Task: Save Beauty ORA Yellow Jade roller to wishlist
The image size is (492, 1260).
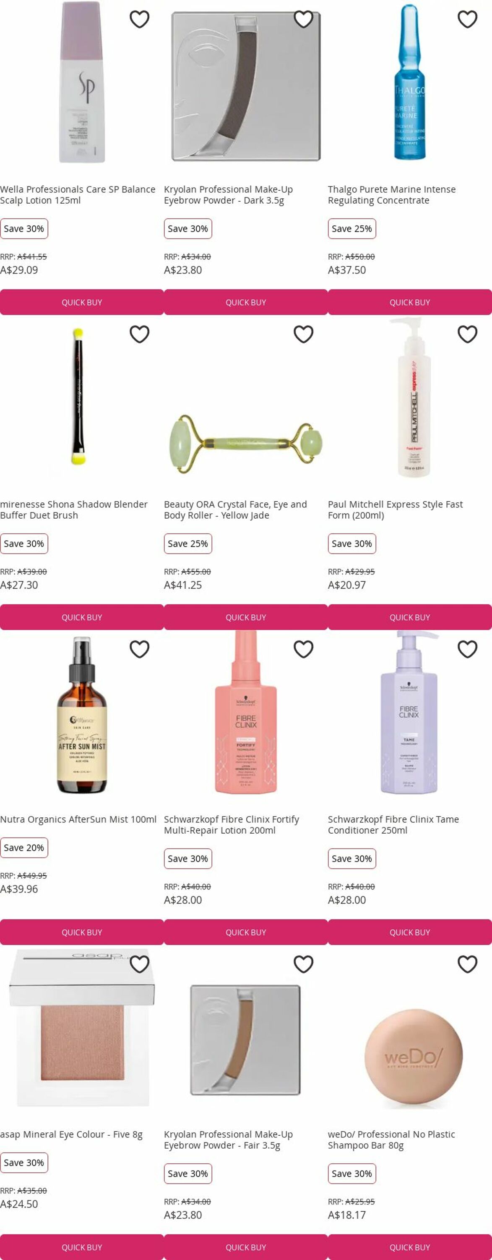Action: 303,335
